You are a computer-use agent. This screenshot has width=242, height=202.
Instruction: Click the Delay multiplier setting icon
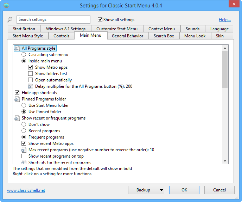pos(30,86)
